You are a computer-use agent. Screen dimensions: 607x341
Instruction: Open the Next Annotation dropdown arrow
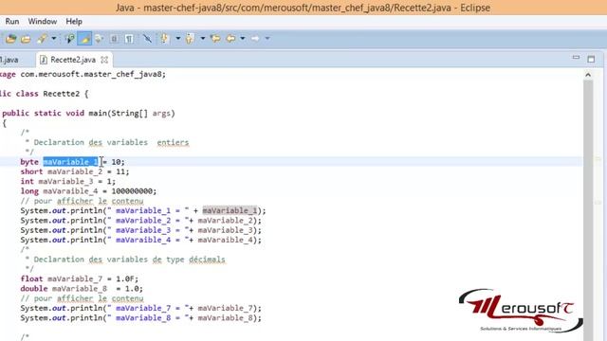178,38
